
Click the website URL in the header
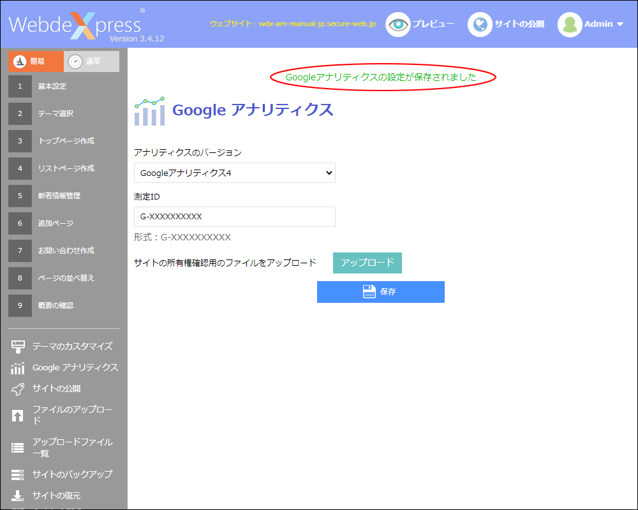tap(293, 24)
